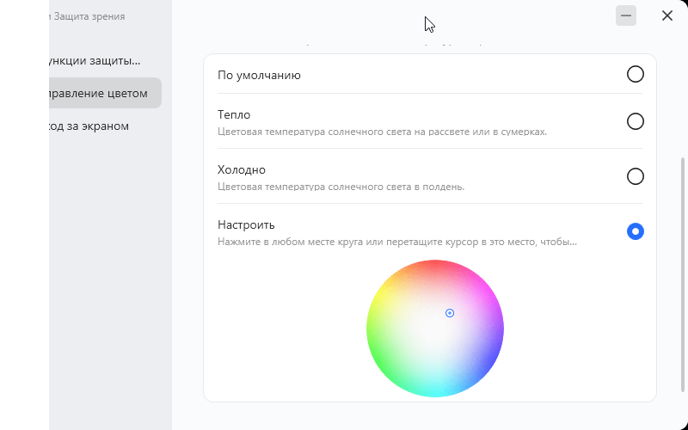
Task: Click the "Настроить" option title text
Action: pos(246,224)
